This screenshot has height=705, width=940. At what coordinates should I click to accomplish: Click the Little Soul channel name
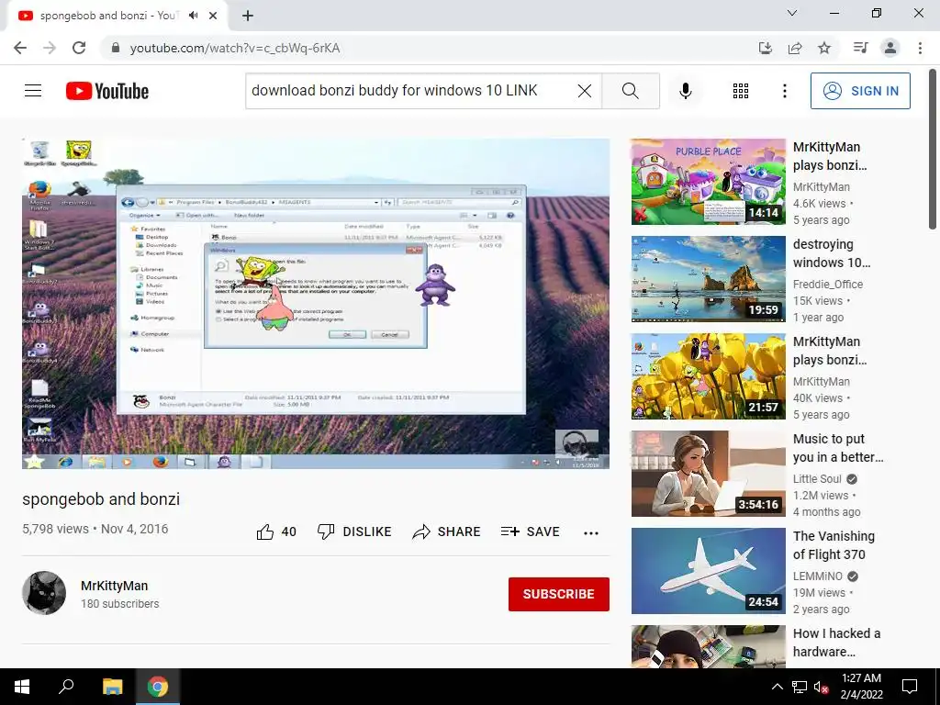(x=817, y=479)
